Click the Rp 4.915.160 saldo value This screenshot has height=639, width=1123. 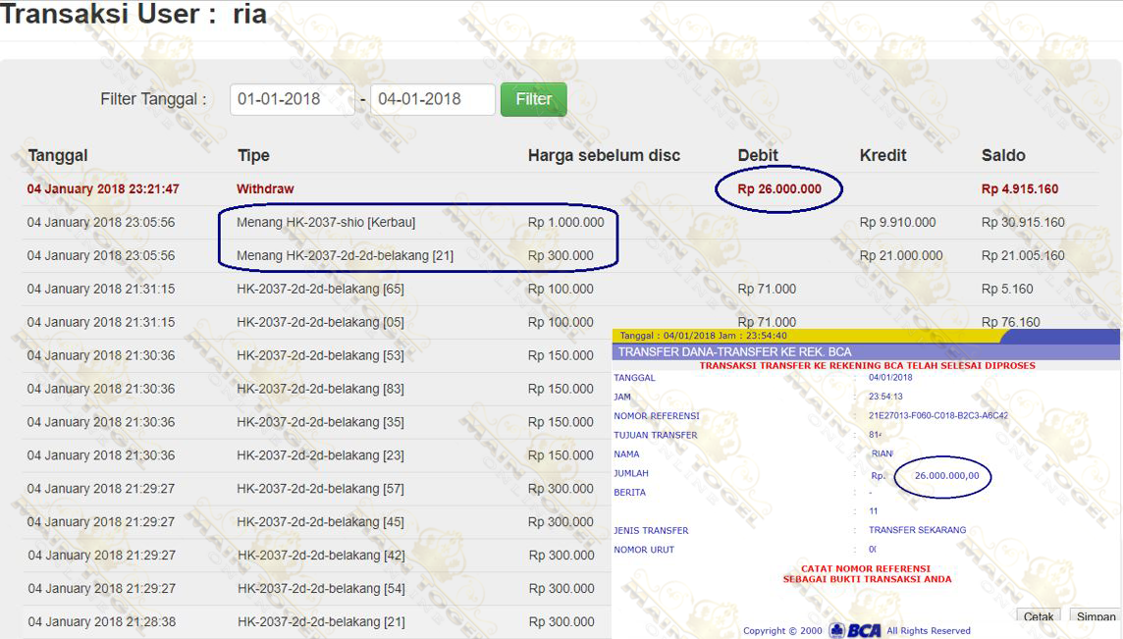coord(1020,188)
